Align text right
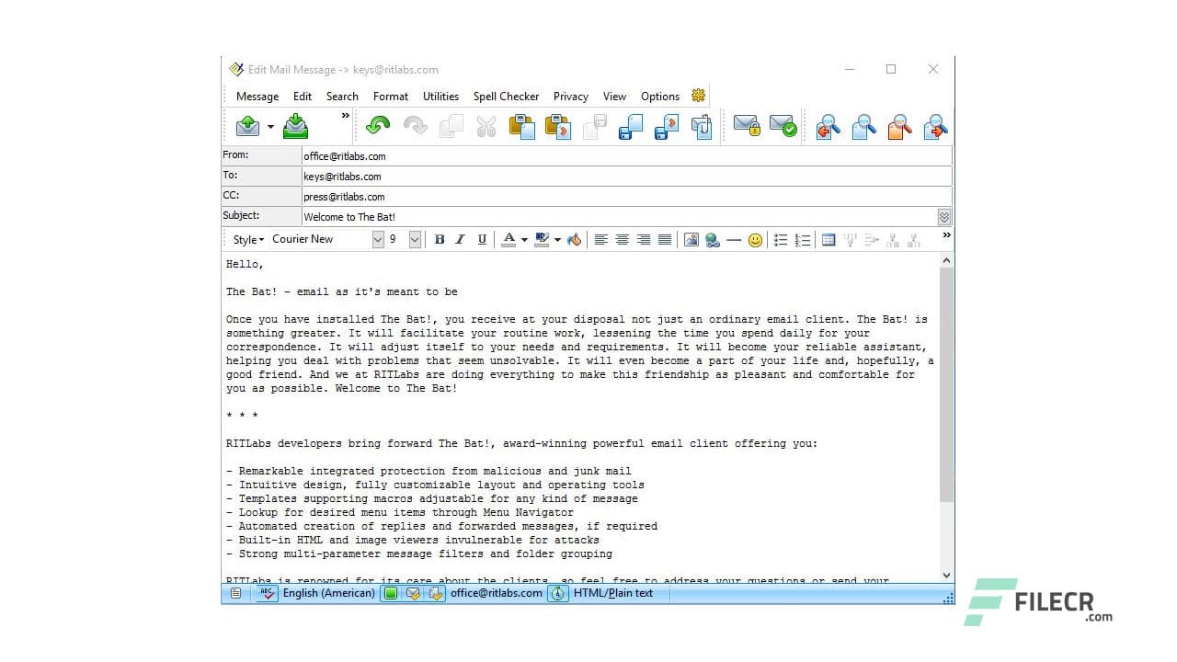Viewport: 1177px width, 662px height. pos(644,239)
